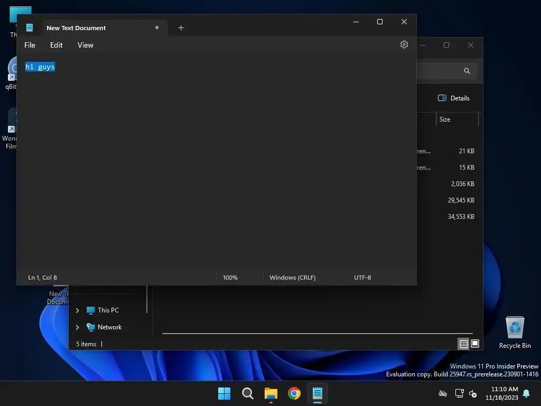Click File Explorer search magnifier icon
Image resolution: width=541 pixels, height=406 pixels.
467,71
